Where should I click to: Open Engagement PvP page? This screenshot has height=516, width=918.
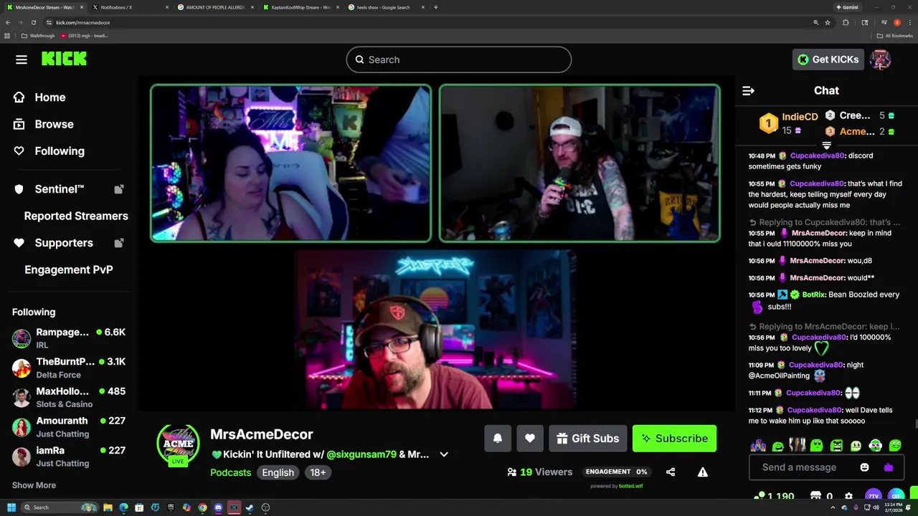coord(69,269)
